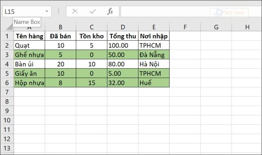Select row 10 header

point(7,120)
